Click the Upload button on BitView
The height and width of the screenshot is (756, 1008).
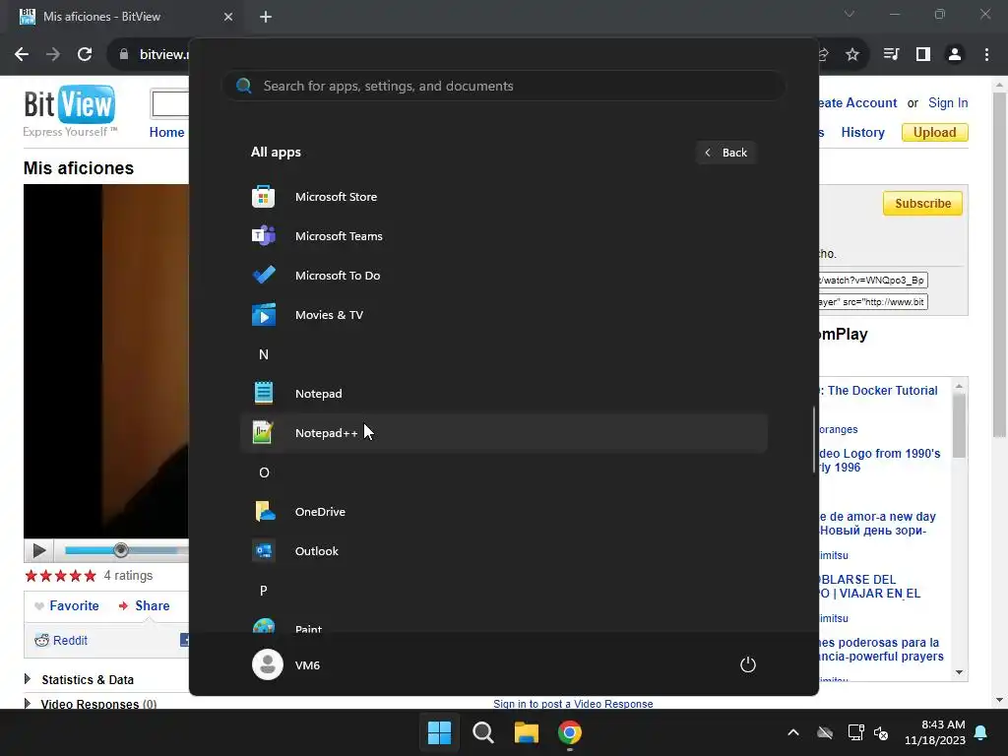point(935,133)
